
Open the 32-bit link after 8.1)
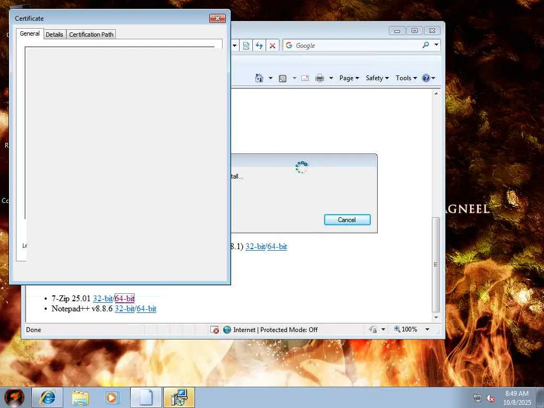[x=255, y=246]
